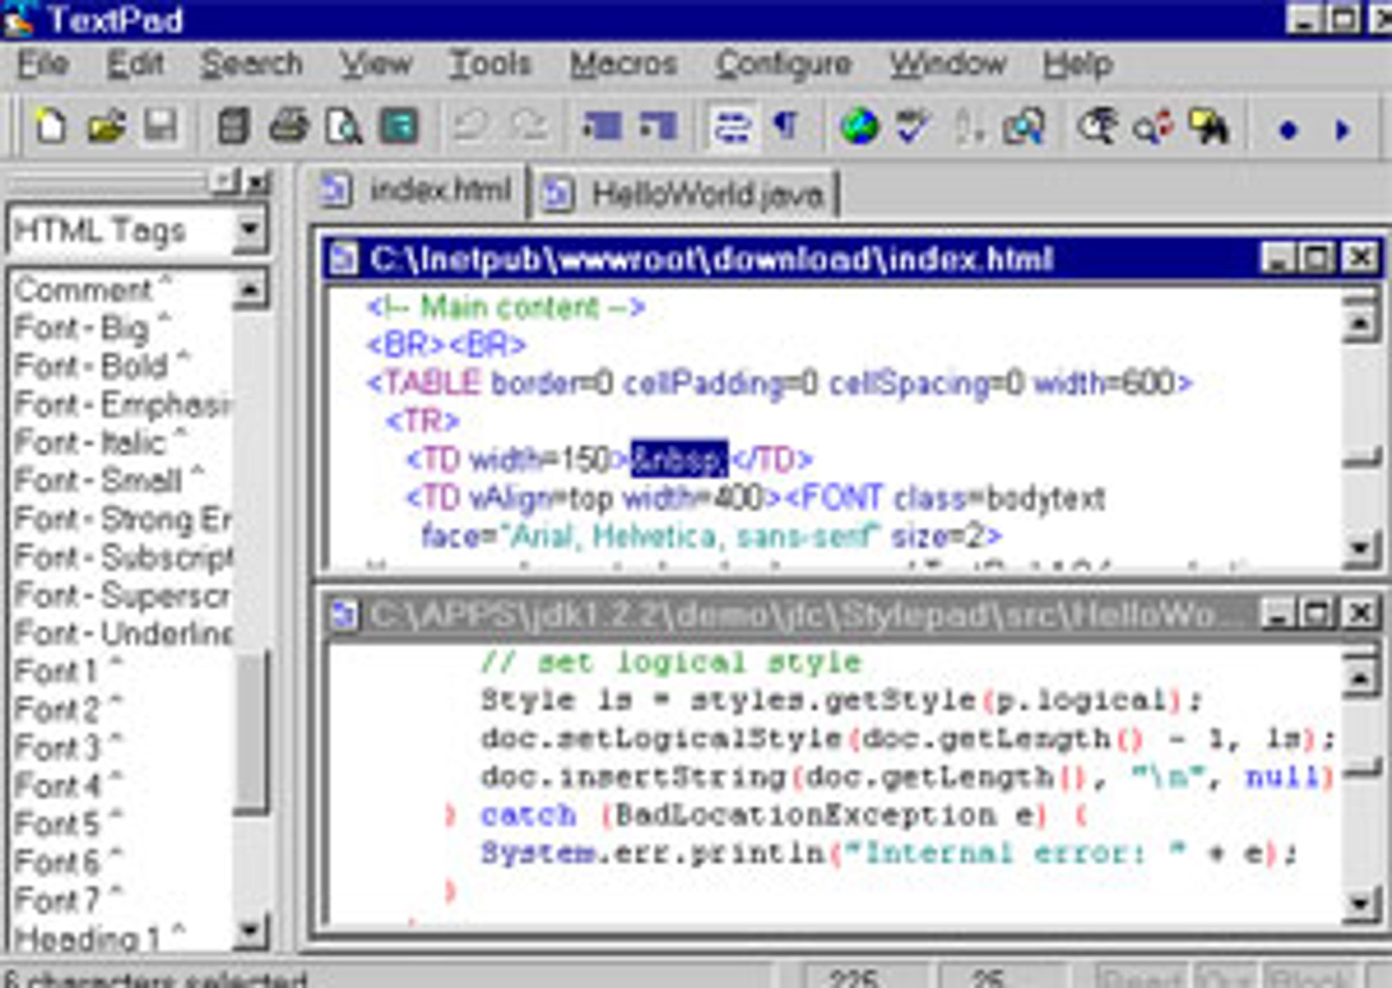The image size is (1392, 988).
Task: Click the Undo arrow icon
Action: [x=472, y=127]
